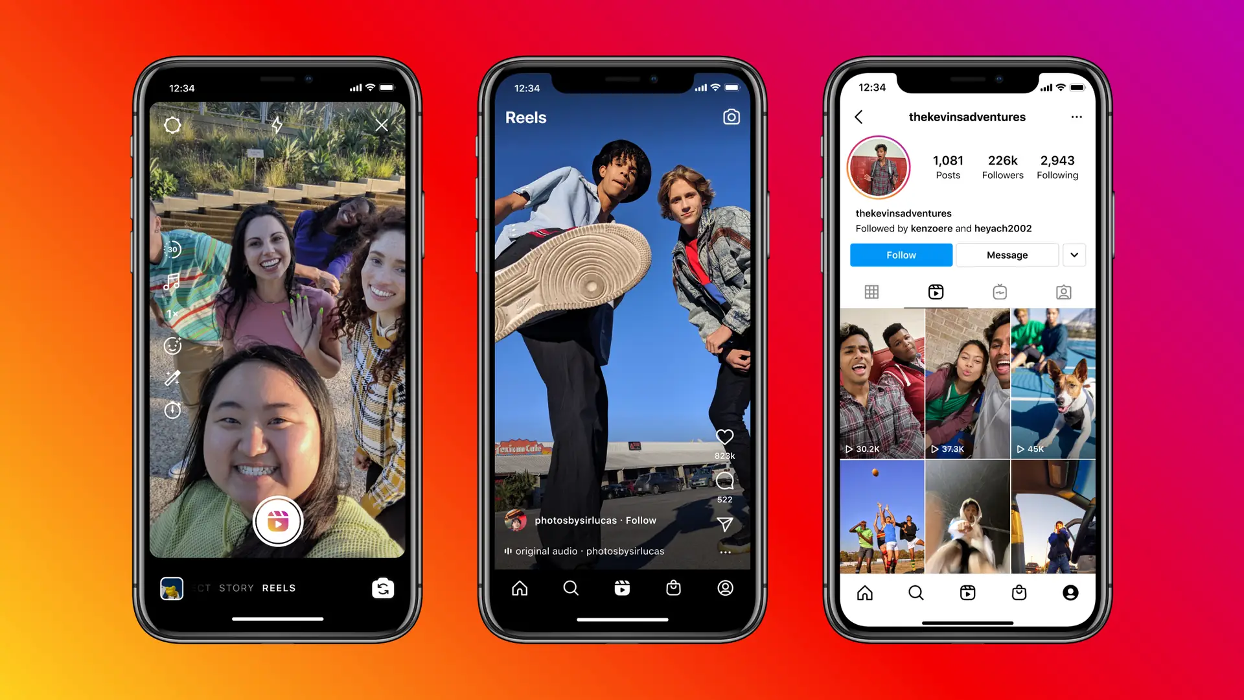Screen dimensions: 1244x700
Task: Tap the timer/countdown icon
Action: click(x=172, y=410)
